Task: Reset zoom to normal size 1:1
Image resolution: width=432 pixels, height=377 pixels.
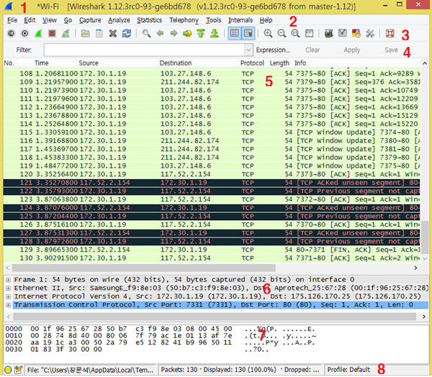Action: tap(295, 34)
